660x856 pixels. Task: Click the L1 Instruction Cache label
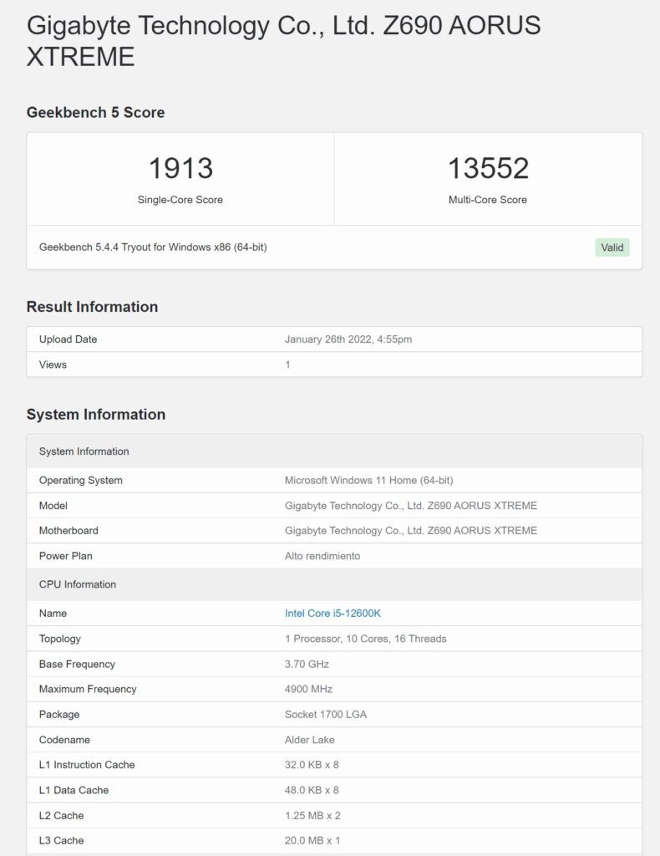click(87, 765)
